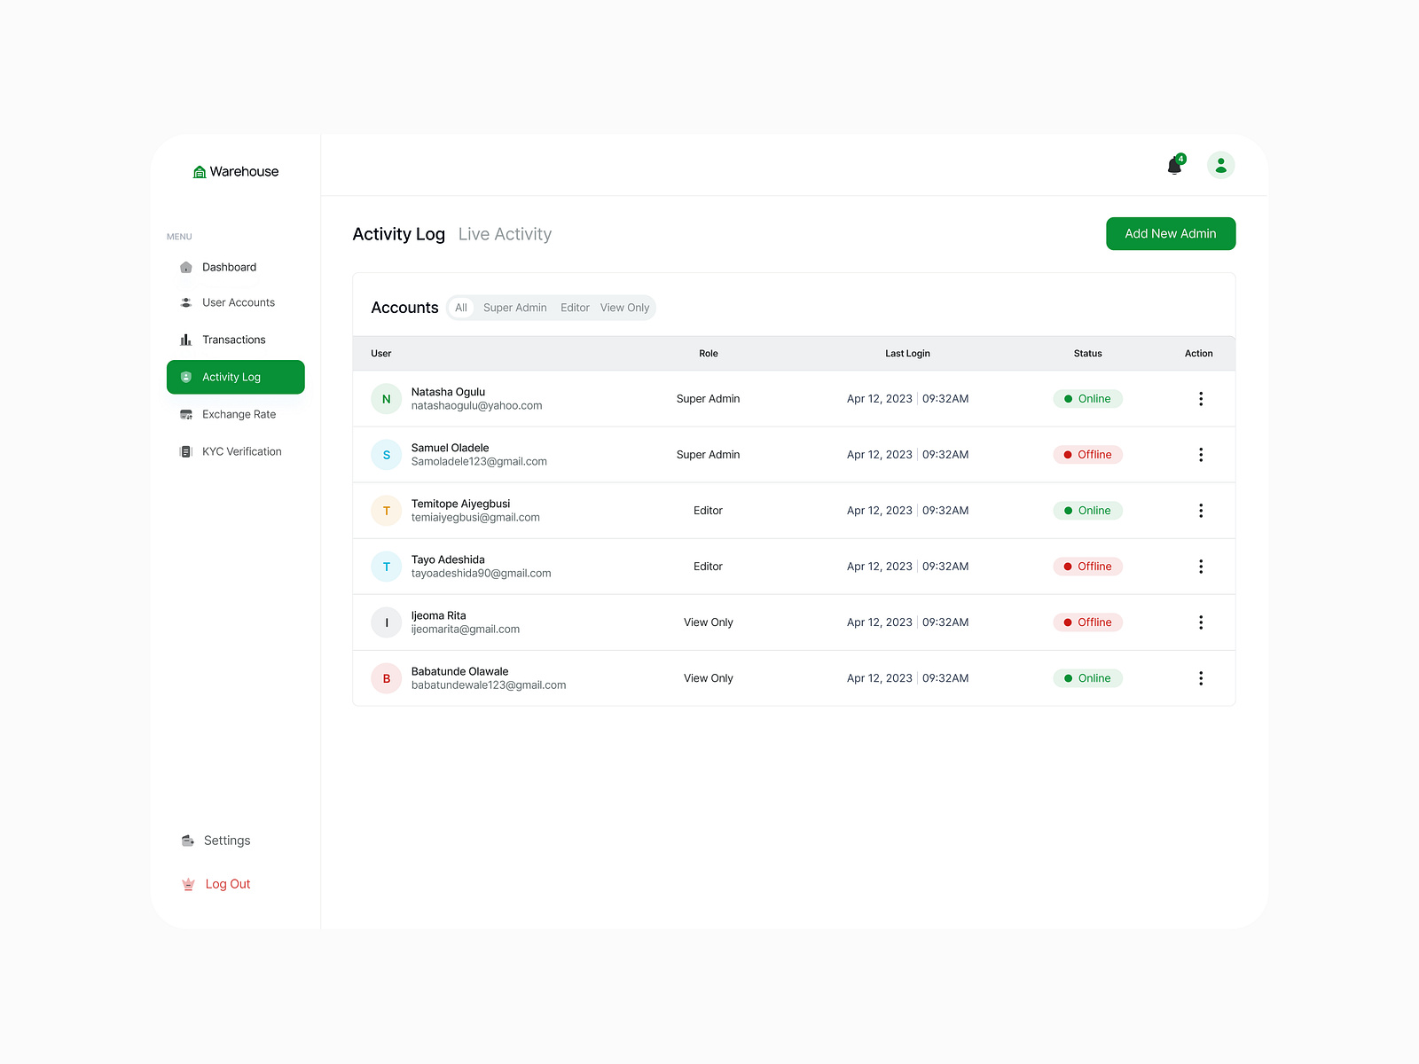
Task: Open the user profile avatar
Action: [1221, 165]
